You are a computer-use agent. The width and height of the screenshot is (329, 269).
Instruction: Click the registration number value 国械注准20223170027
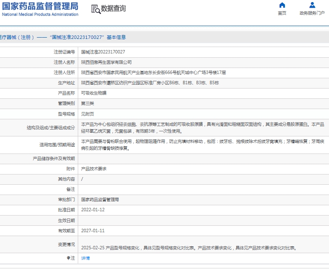(x=103, y=52)
